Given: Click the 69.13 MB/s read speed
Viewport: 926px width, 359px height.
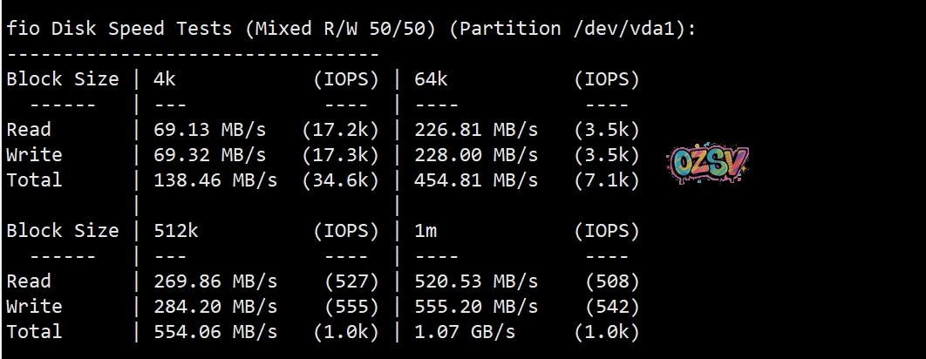Looking at the screenshot, I should (x=209, y=130).
